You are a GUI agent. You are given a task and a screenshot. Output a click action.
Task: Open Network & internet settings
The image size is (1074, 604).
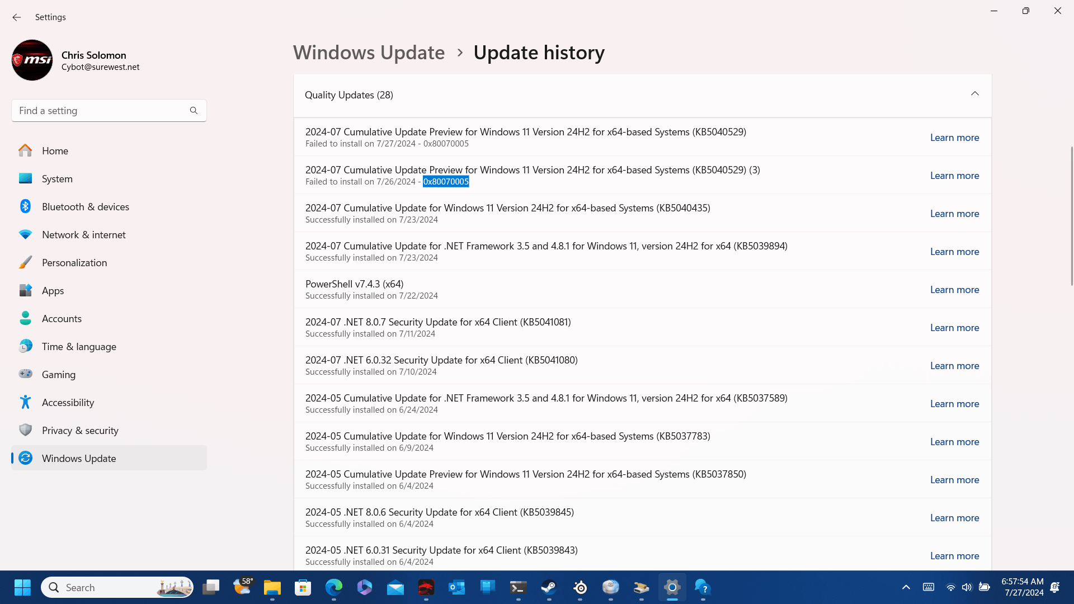click(x=83, y=234)
